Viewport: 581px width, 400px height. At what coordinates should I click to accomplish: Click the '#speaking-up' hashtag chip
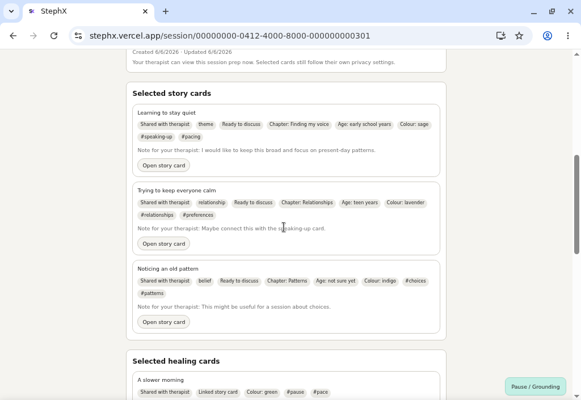click(x=157, y=137)
